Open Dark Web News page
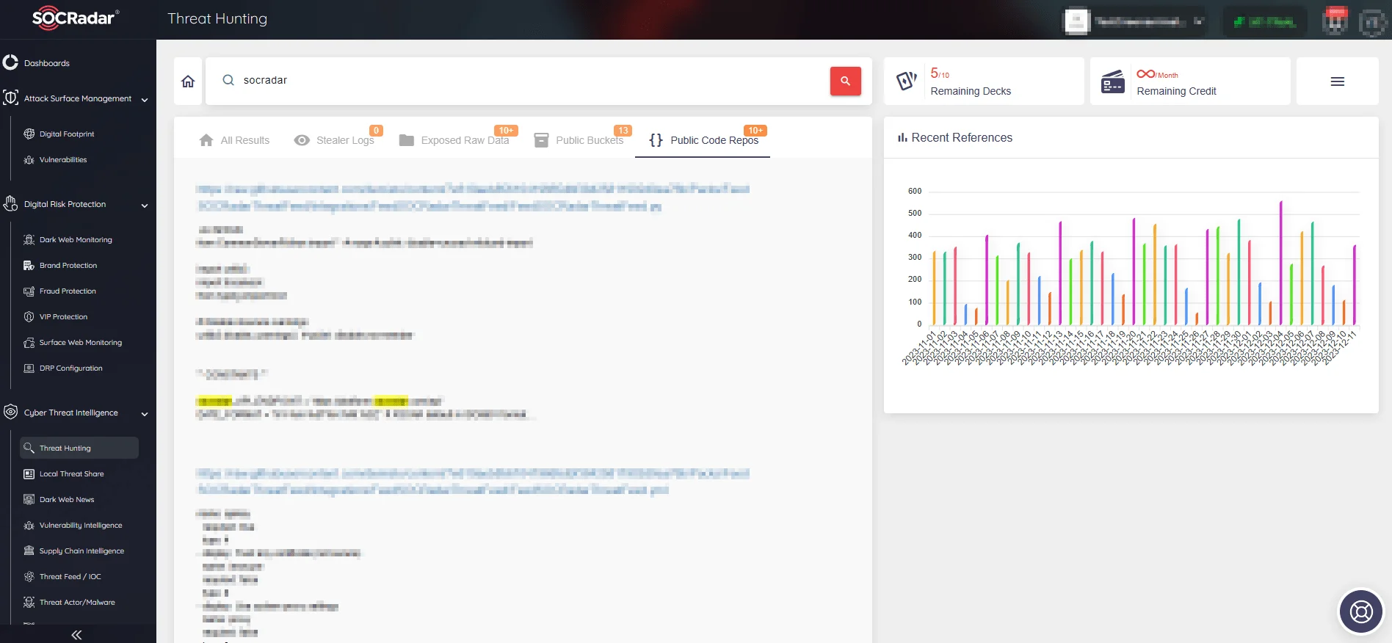This screenshot has width=1392, height=643. click(x=67, y=500)
